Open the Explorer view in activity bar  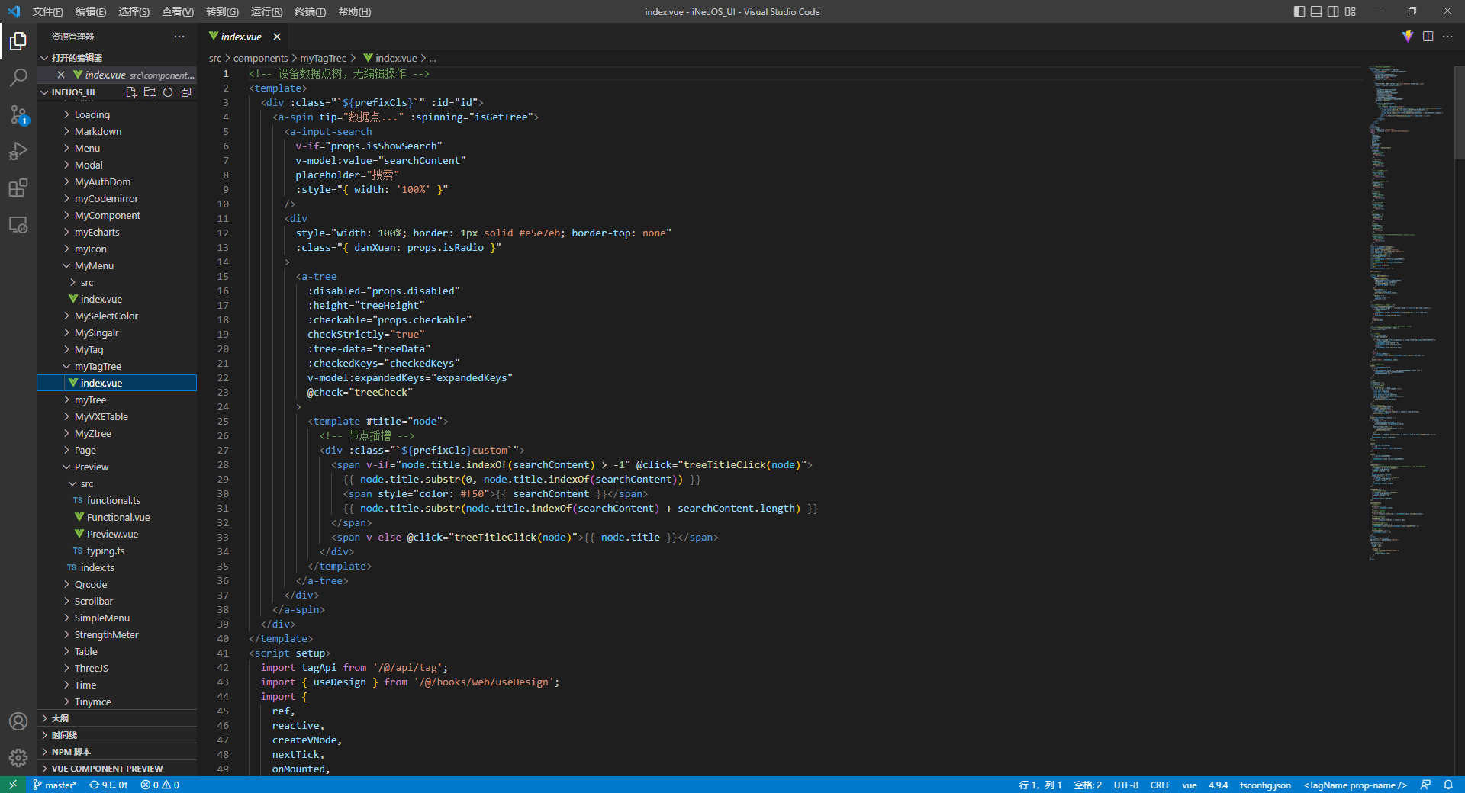point(18,41)
